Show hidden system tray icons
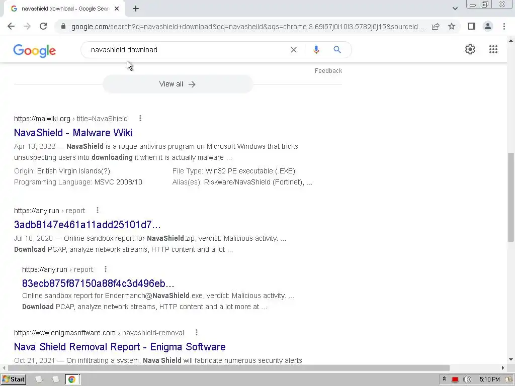The height and width of the screenshot is (386, 515). pos(444,379)
